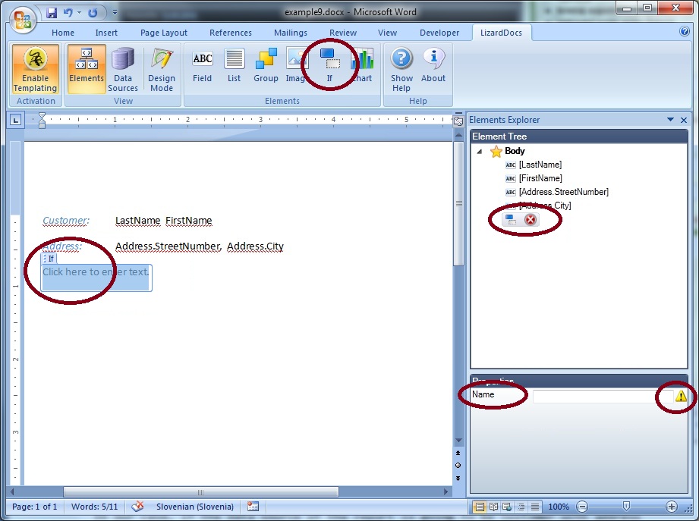Open word count from Words: 5/11
Screen dimensions: 699x521
(x=95, y=507)
